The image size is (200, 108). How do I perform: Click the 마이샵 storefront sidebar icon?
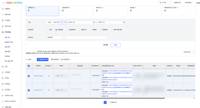coord(2,78)
